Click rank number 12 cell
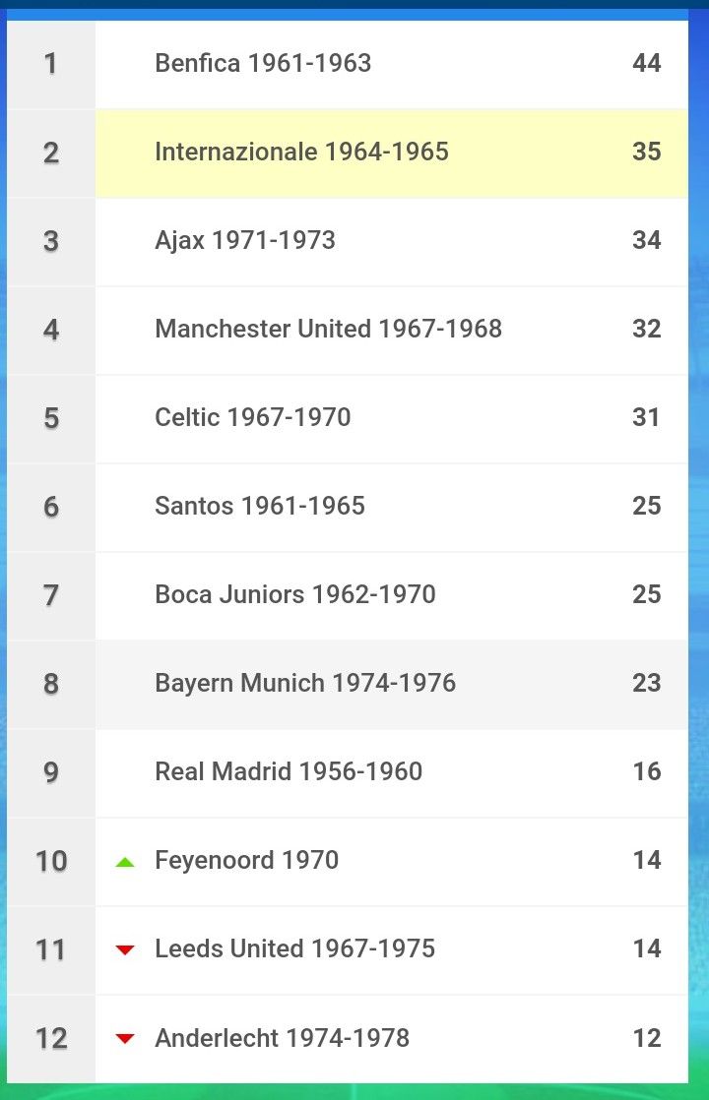Image resolution: width=709 pixels, height=1100 pixels. click(x=51, y=1038)
